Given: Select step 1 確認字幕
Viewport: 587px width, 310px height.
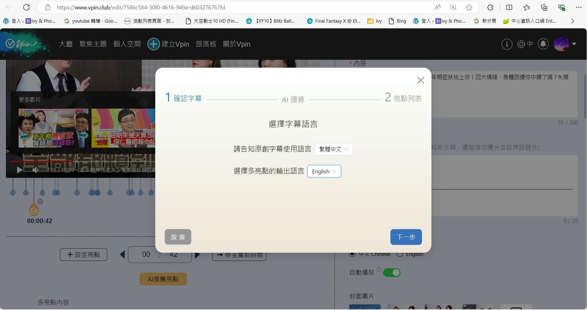Looking at the screenshot, I should (184, 98).
